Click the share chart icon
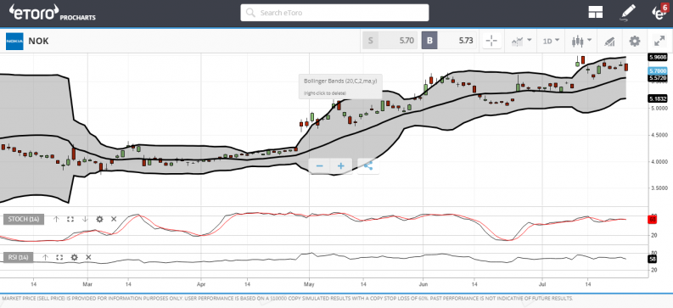The width and height of the screenshot is (673, 308). pos(368,166)
